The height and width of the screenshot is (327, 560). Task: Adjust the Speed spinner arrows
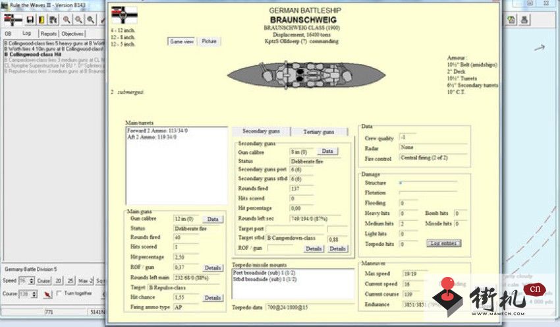(x=32, y=281)
